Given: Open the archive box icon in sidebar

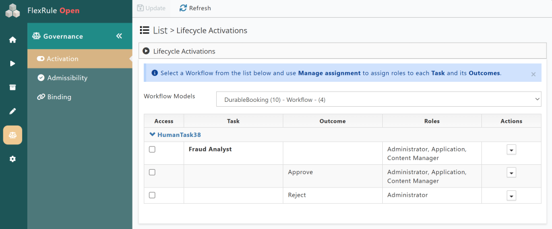Looking at the screenshot, I should click(13, 88).
